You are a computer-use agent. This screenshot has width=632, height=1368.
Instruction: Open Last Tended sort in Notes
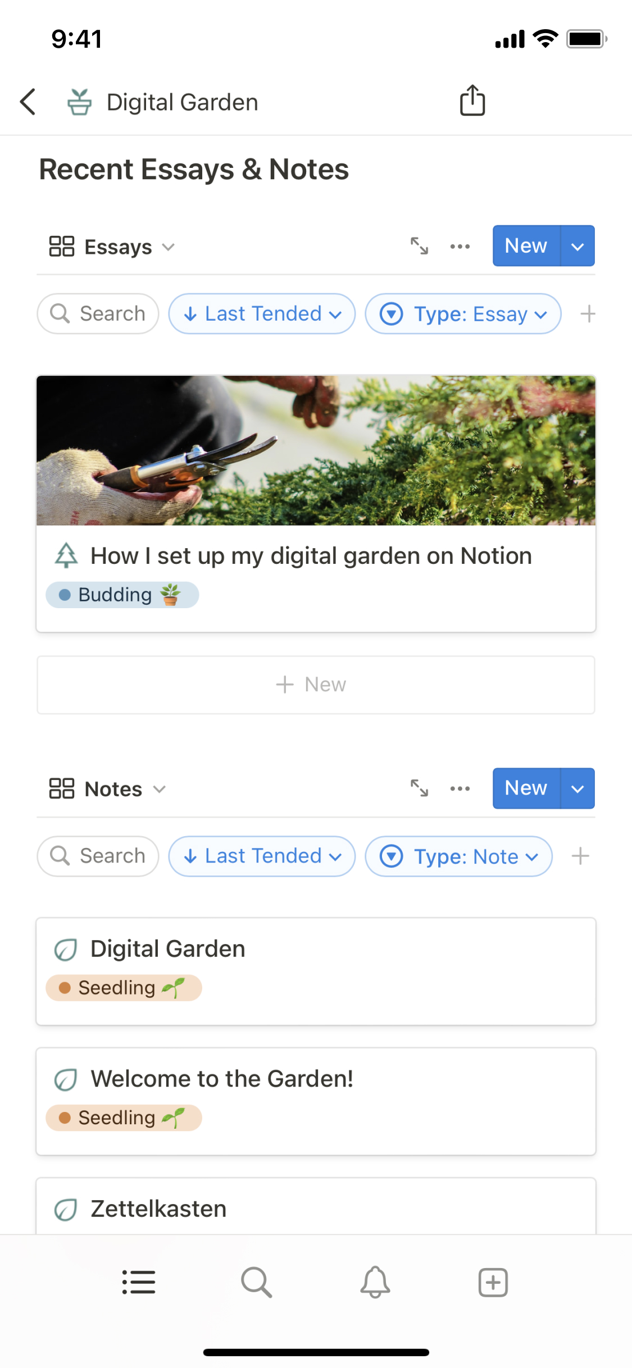(262, 856)
